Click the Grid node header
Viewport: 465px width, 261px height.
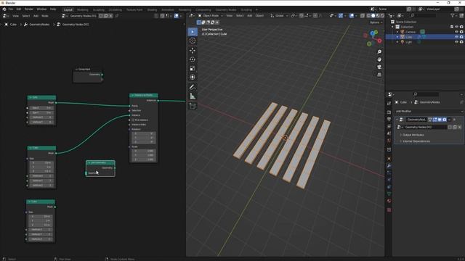(41, 97)
